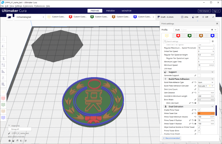Open file with the folder icon
Viewport: 222px width, 144px height.
tap(9, 17)
